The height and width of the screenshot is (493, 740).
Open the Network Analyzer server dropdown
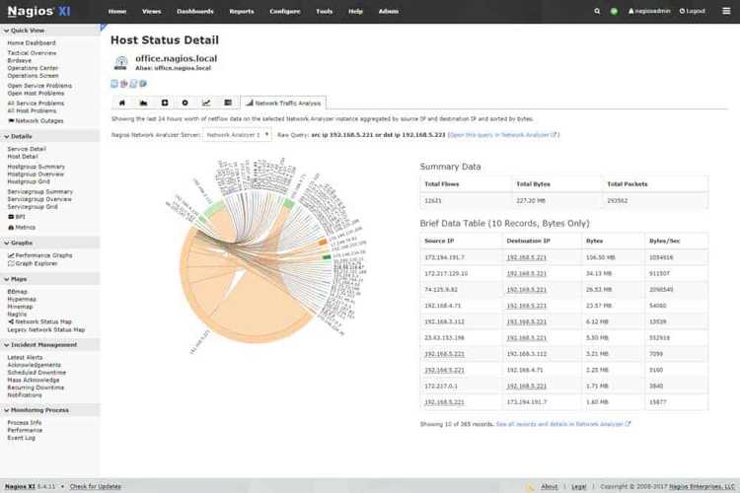238,135
